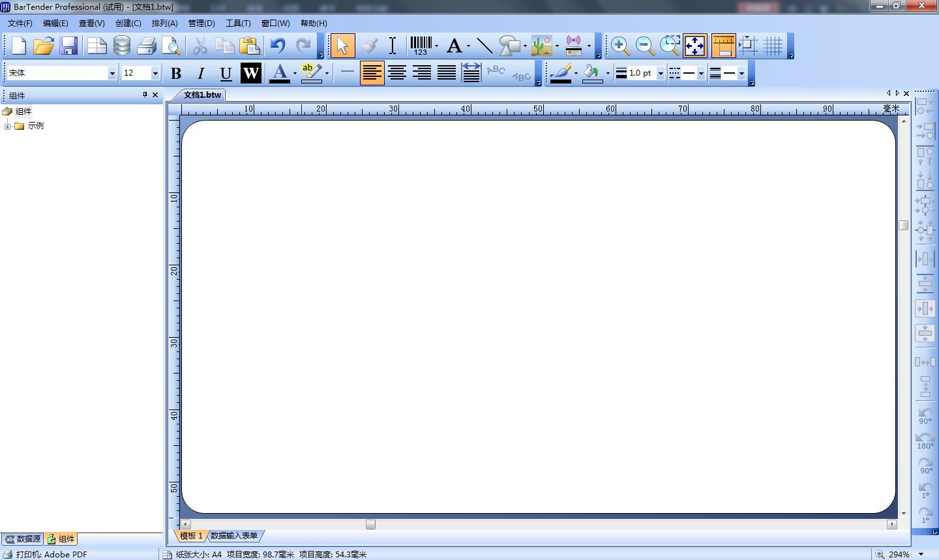Create a new document with New icon
939x560 pixels.
coord(19,46)
